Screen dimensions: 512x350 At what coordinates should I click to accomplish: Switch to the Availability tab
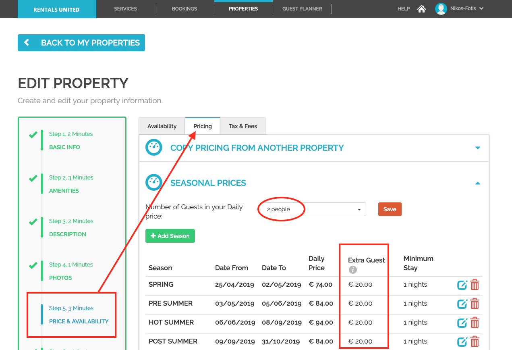click(x=162, y=126)
